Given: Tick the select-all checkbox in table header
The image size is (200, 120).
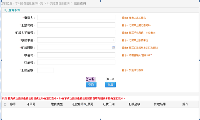Looking at the screenshot, I should (5, 104).
